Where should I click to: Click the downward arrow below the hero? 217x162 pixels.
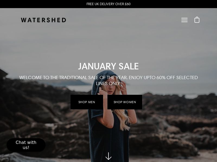coord(108,156)
